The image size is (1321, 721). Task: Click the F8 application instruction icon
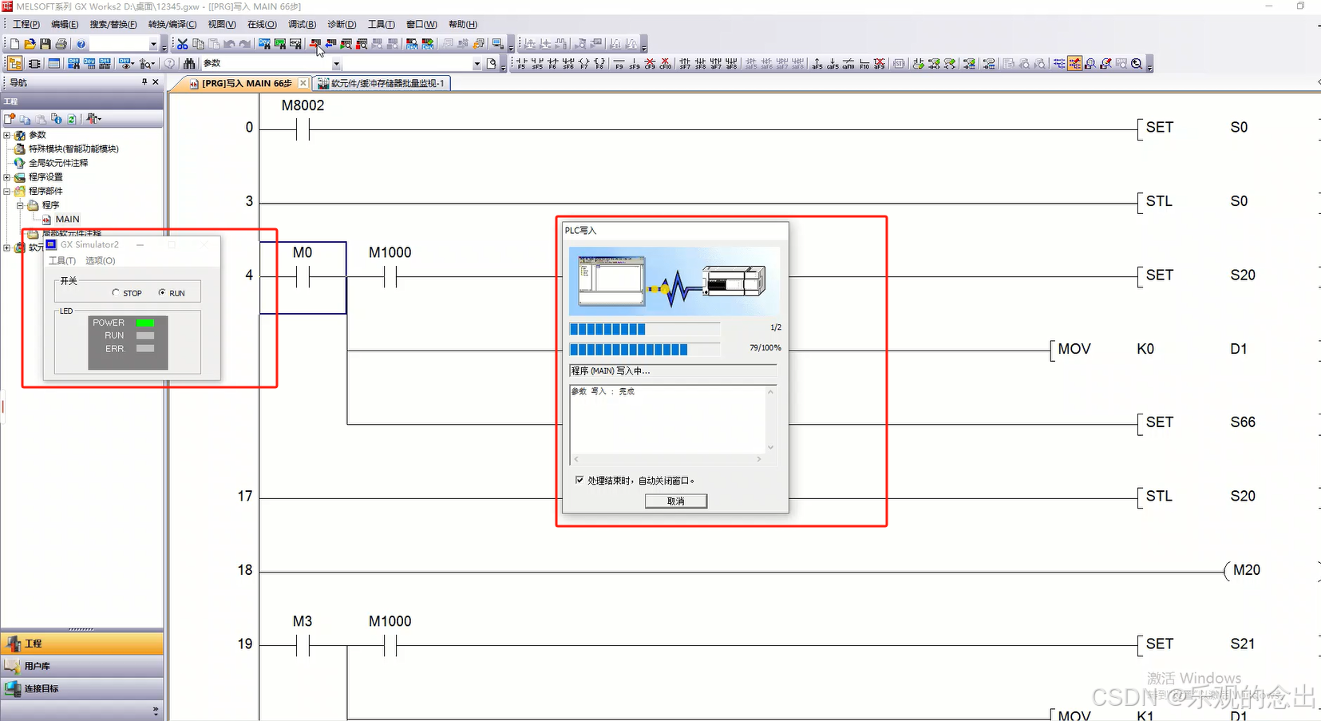click(x=599, y=63)
